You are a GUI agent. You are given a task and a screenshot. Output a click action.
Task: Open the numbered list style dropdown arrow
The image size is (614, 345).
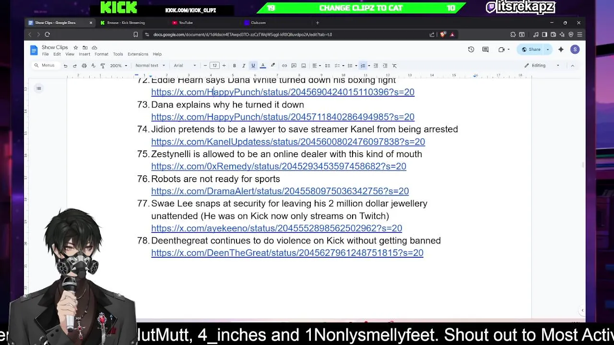(368, 66)
